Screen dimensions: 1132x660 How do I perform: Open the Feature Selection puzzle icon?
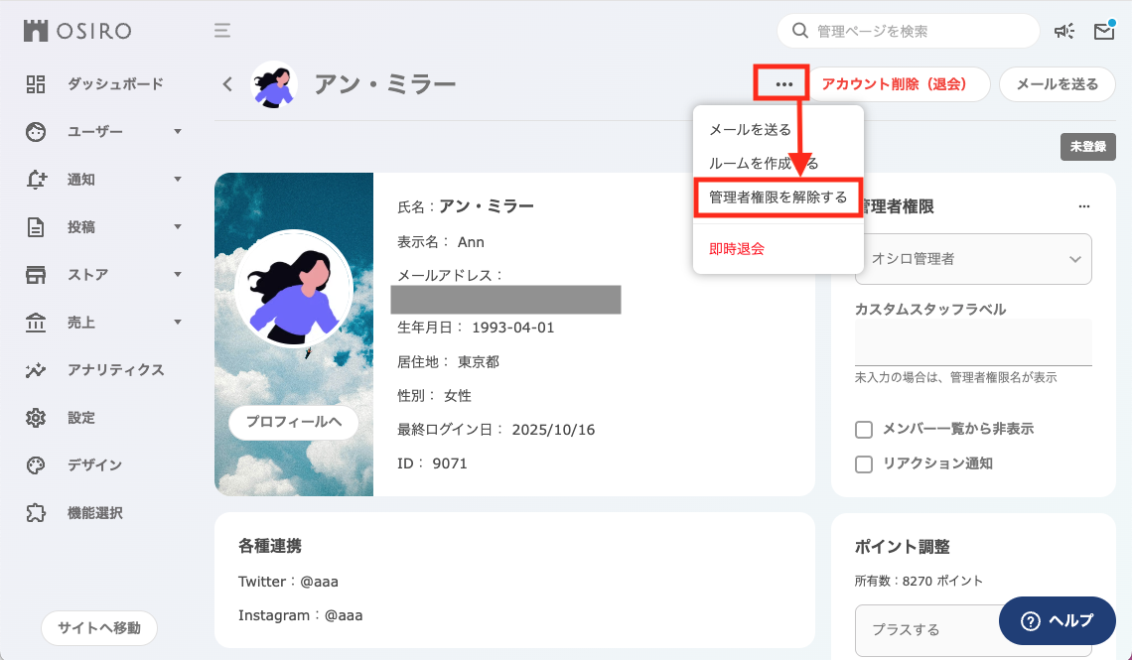[36, 513]
